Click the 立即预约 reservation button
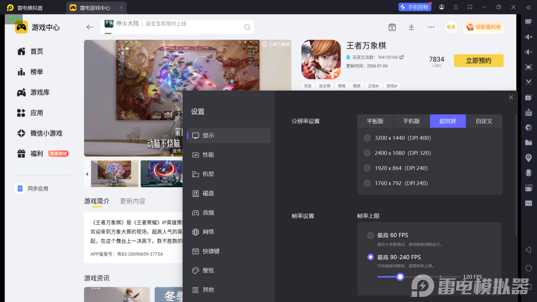Viewport: 537px width, 302px height. [x=478, y=60]
